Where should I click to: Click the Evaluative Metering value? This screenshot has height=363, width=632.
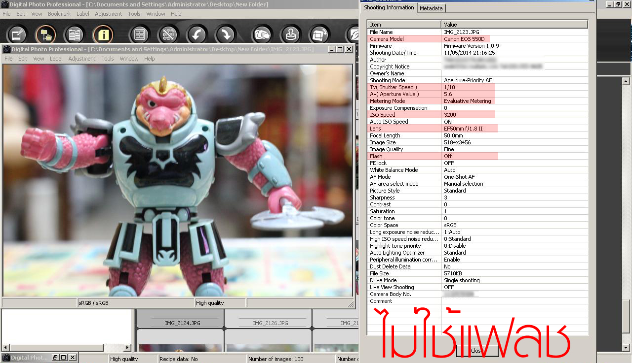point(467,101)
